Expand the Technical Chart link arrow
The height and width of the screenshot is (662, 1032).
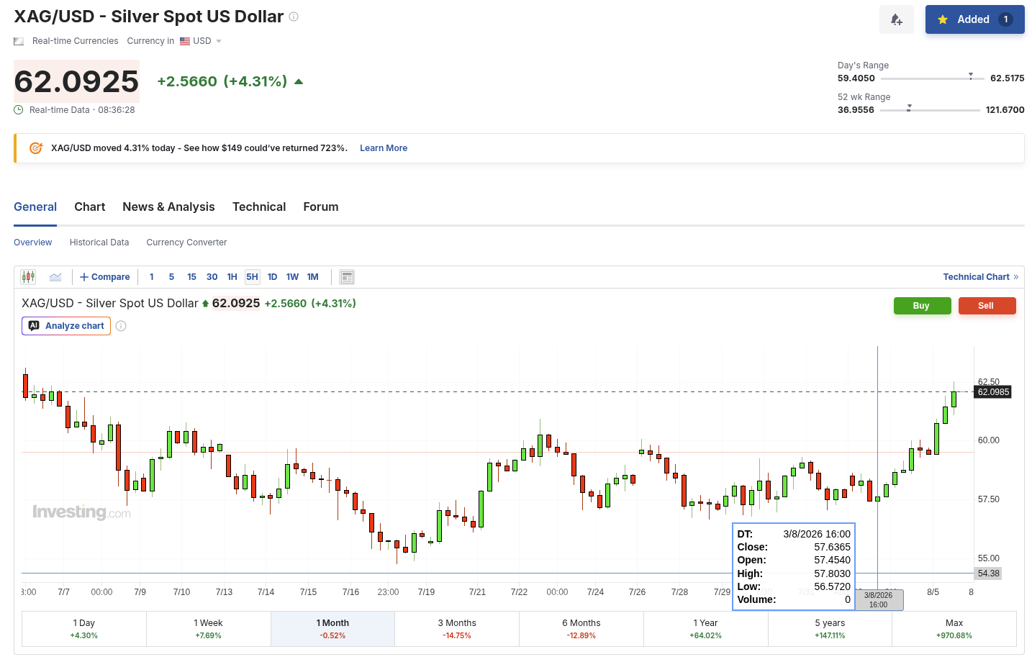1016,277
